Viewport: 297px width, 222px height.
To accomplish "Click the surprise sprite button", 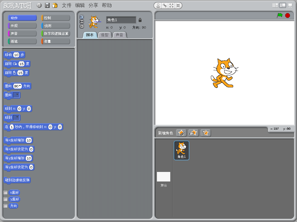I will [205, 133].
